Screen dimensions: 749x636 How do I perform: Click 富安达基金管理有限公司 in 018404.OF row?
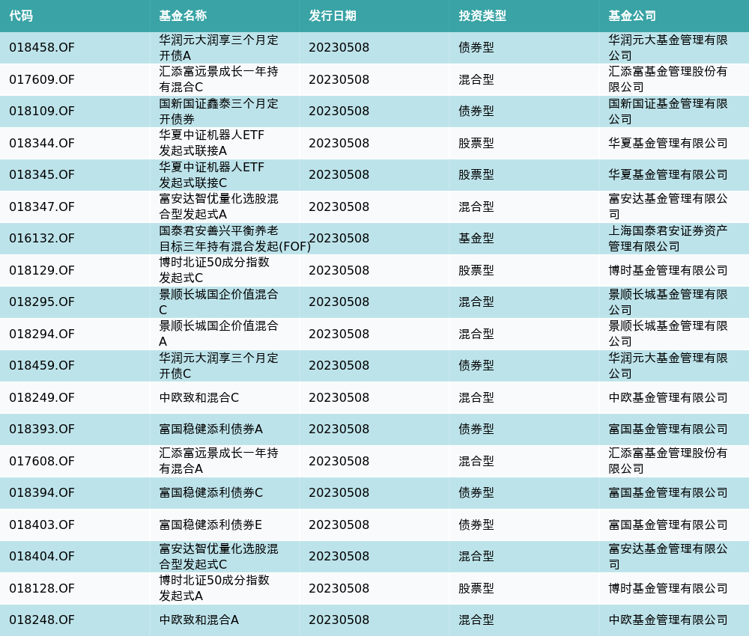(x=668, y=557)
